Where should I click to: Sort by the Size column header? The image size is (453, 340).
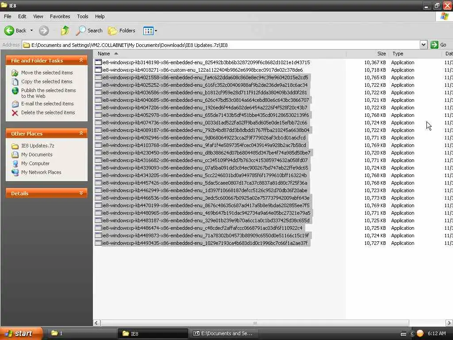(382, 54)
